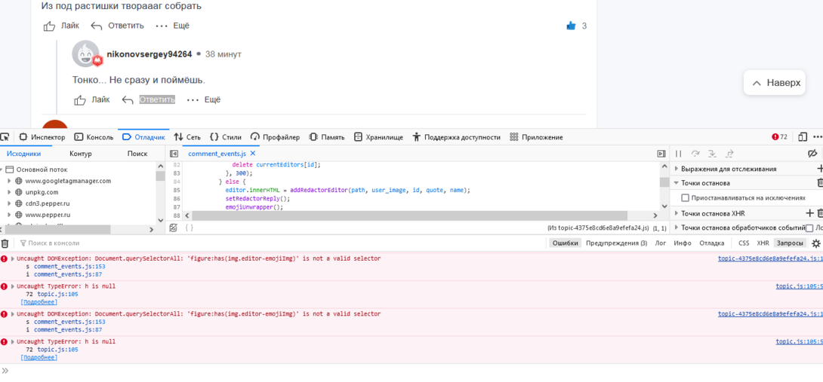Open console settings gear icon
Screen dimensions: 823x382
tap(815, 243)
